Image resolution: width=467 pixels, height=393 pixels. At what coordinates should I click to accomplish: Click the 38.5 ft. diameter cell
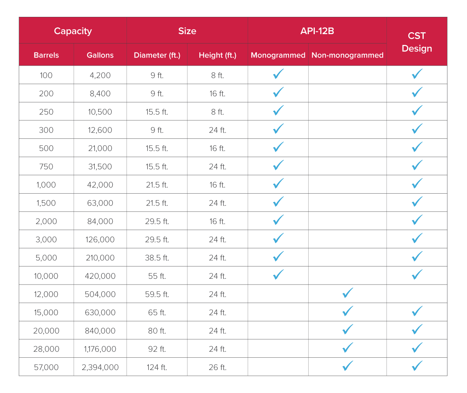[157, 258]
